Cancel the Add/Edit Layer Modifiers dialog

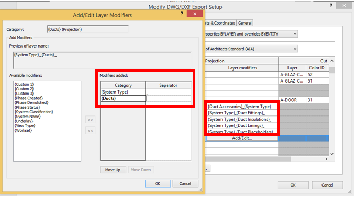[x=185, y=183]
